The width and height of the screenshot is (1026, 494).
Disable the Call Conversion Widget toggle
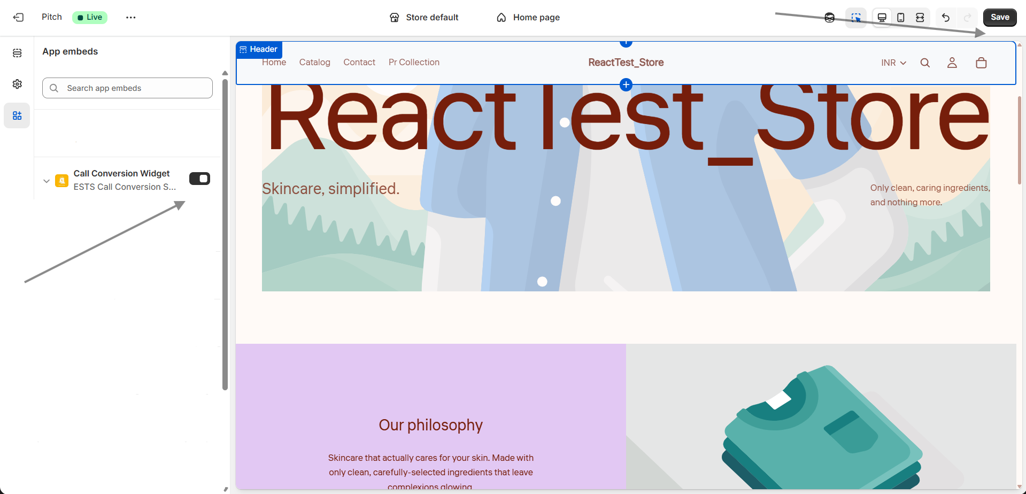199,179
